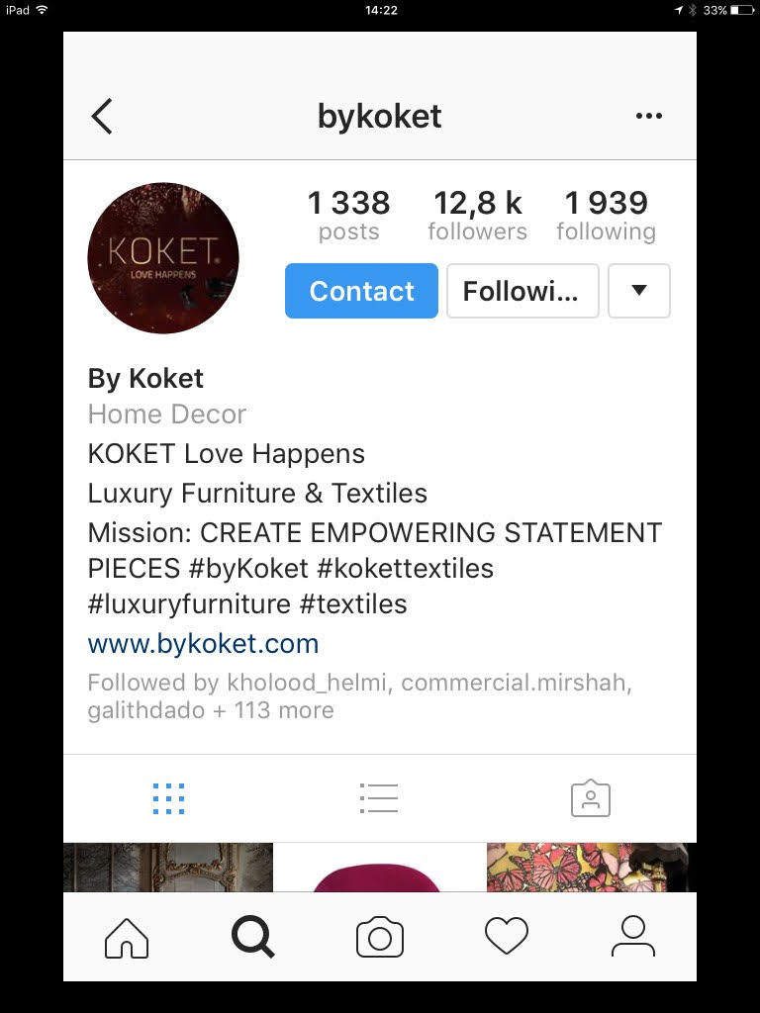
Task: Open the Camera icon in bottom bar
Action: [x=379, y=938]
